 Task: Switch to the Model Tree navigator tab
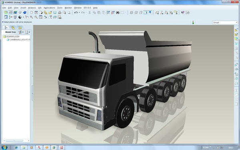(6, 28)
